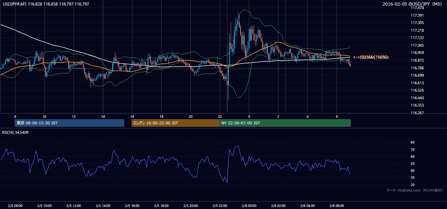Click the 2/6 02:00 date label
The width and height of the screenshot is (447, 209).
tap(278, 206)
